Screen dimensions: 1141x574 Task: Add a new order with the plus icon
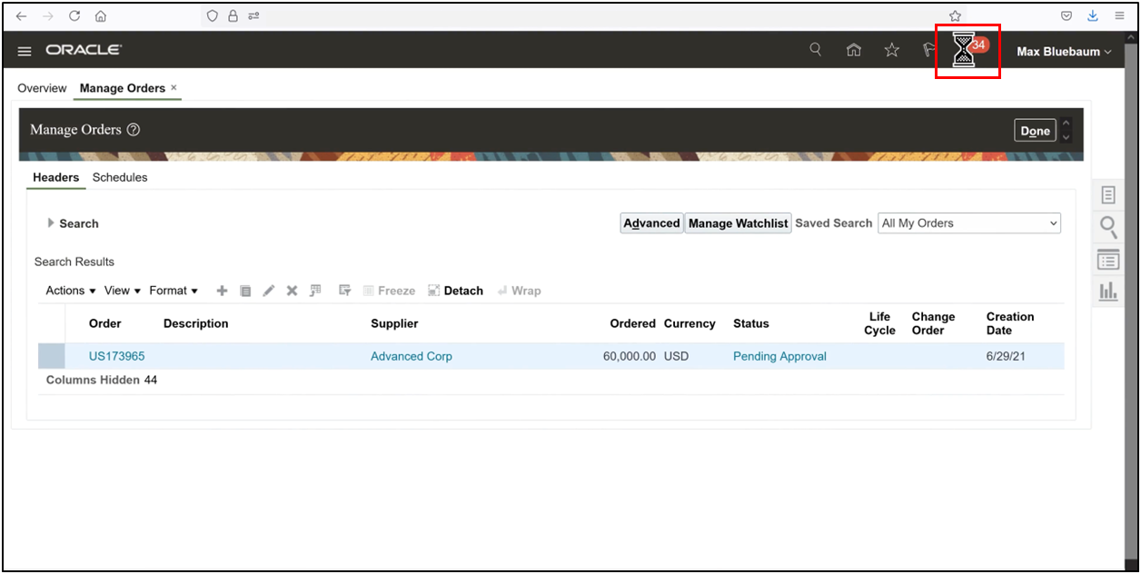(x=222, y=291)
